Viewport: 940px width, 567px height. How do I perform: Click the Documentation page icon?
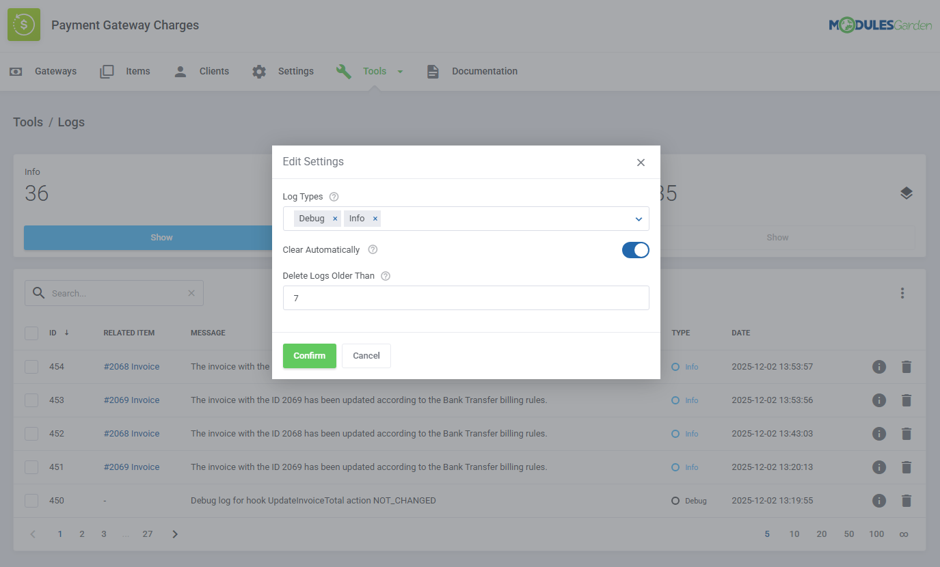click(x=433, y=70)
